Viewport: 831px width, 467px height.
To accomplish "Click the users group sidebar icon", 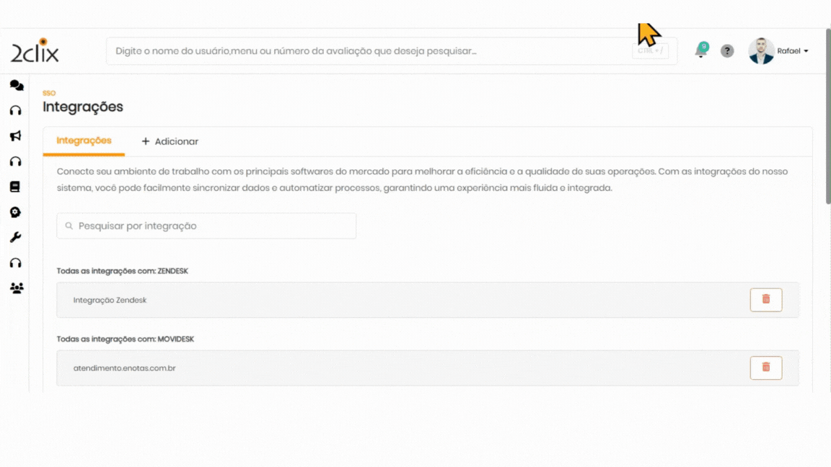I will [x=16, y=288].
